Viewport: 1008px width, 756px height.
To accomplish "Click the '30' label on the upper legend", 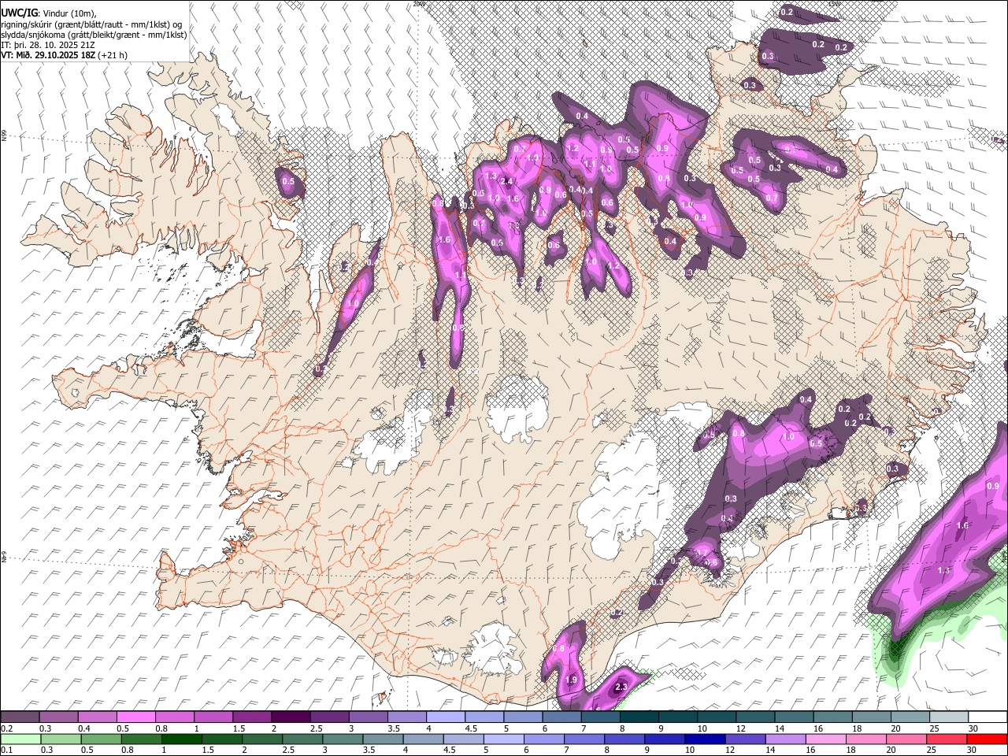I will (973, 728).
